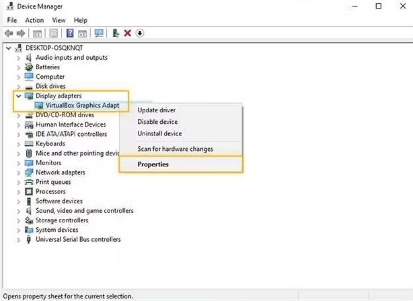The height and width of the screenshot is (301, 413).
Task: Click the Print queues printer icon
Action: pos(29,182)
